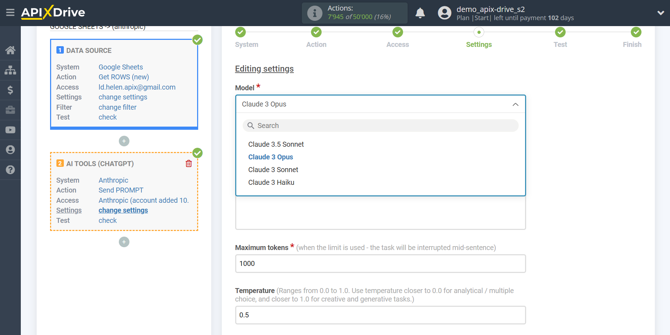Image resolution: width=670 pixels, height=335 pixels.
Task: Open the briefcase services icon
Action: coord(10,110)
